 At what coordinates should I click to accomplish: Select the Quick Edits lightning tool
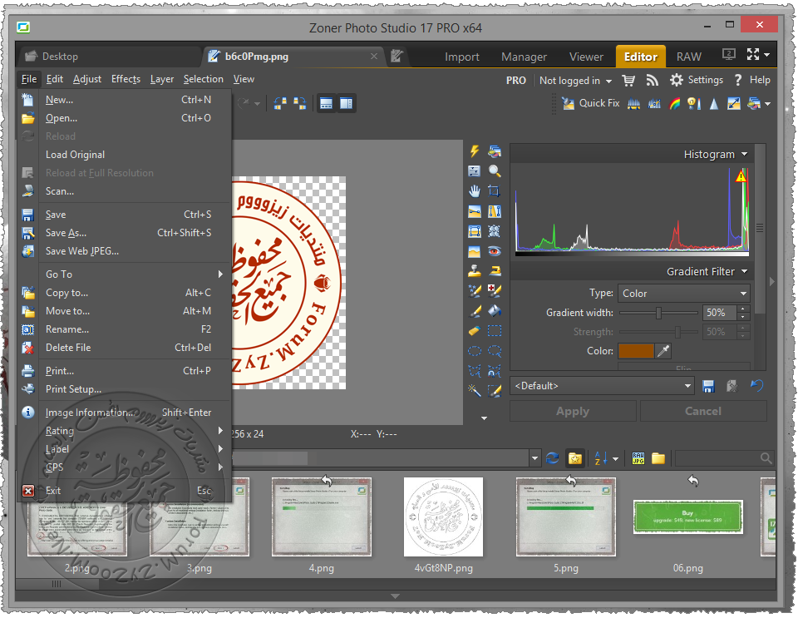coord(475,151)
